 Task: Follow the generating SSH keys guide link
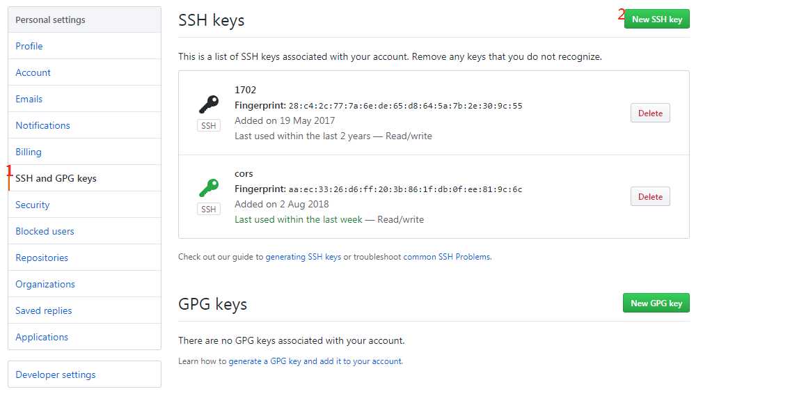pos(303,257)
